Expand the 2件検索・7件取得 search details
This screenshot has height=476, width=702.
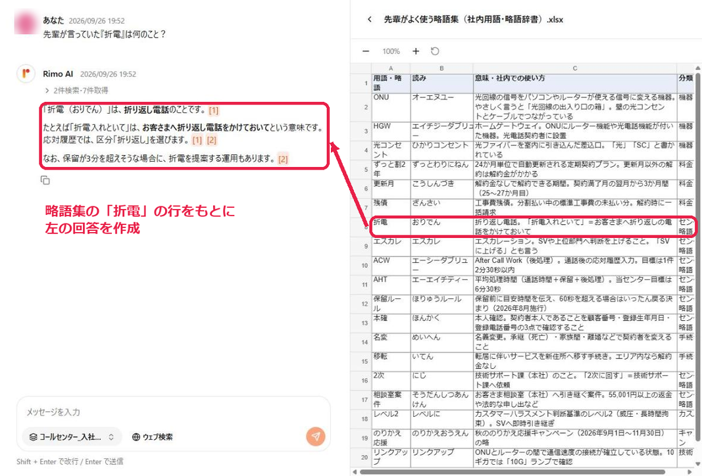click(x=76, y=90)
